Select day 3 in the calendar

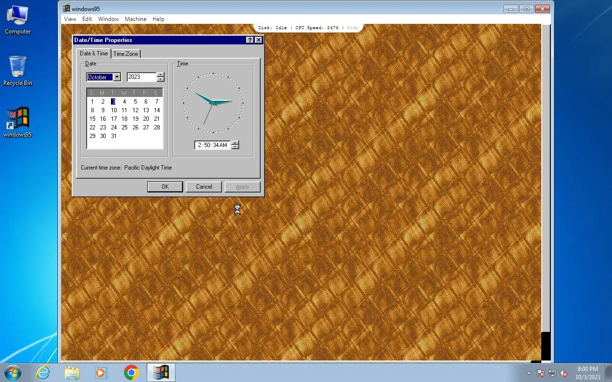[113, 102]
